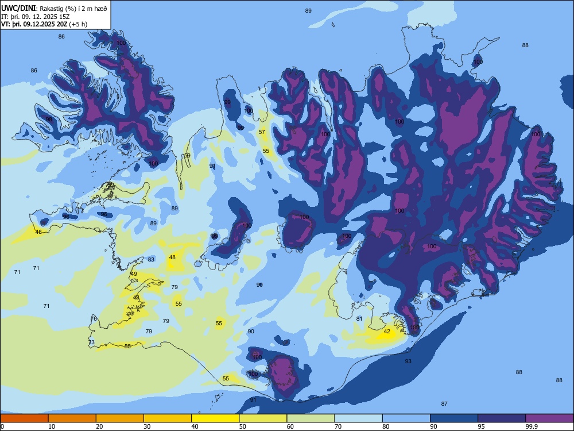The width and height of the screenshot is (574, 431).
Task: Click the '49' humidity value on the map
Action: click(134, 274)
